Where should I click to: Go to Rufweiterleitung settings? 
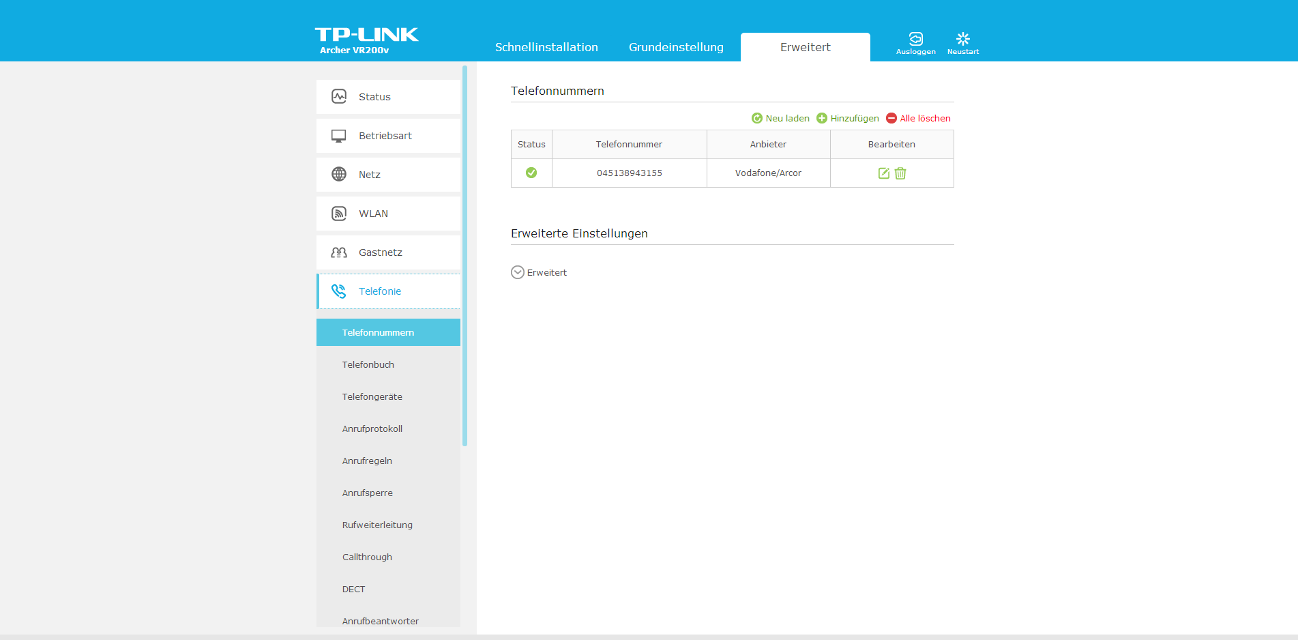coord(377,525)
